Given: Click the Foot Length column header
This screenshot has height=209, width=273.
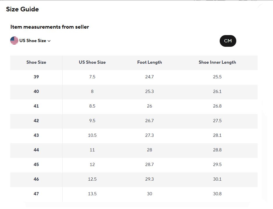Looking at the screenshot, I should pyautogui.click(x=149, y=62).
